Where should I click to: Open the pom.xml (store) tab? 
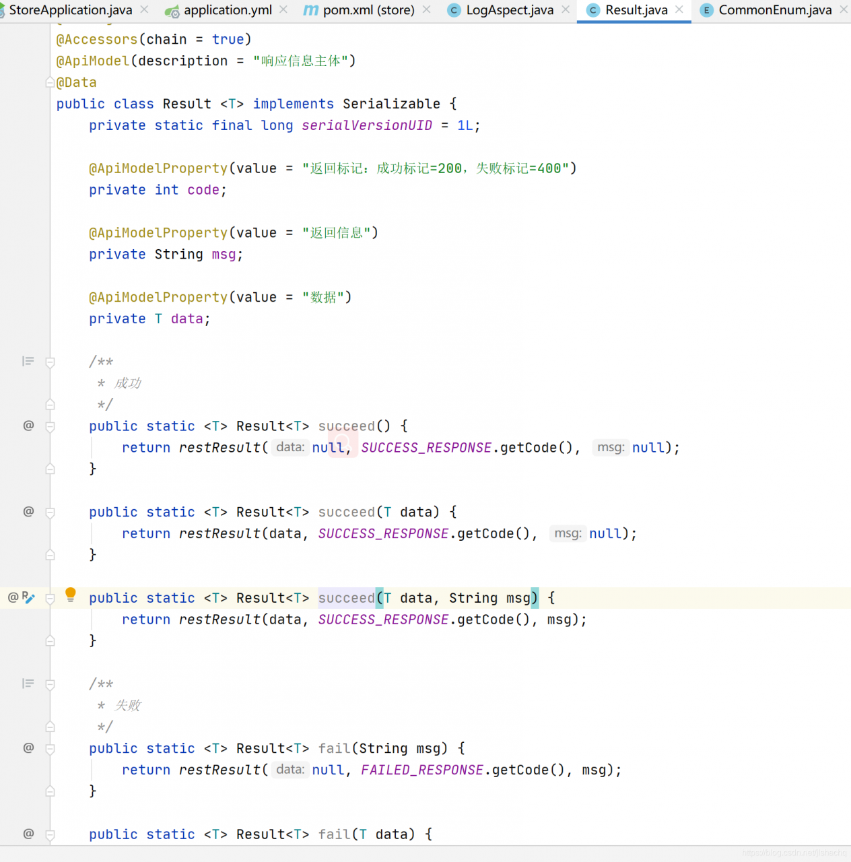point(368,10)
